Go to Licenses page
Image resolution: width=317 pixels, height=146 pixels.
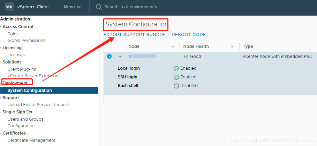click(16, 55)
